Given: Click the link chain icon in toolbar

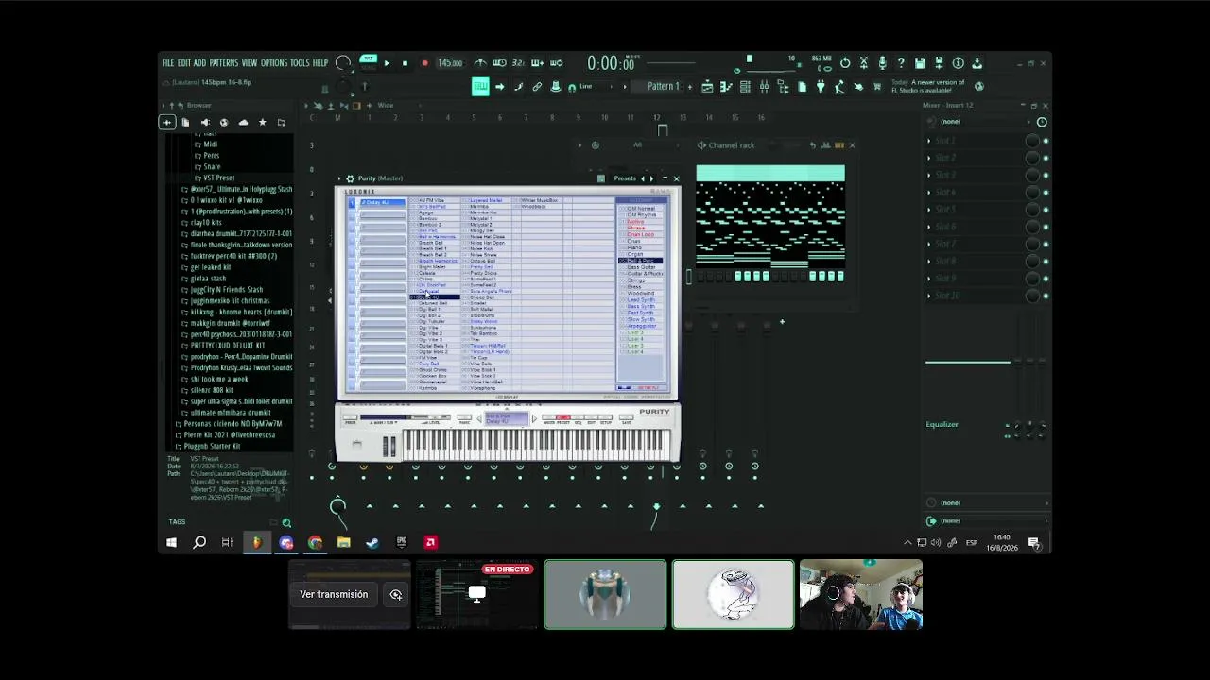Looking at the screenshot, I should [x=537, y=87].
